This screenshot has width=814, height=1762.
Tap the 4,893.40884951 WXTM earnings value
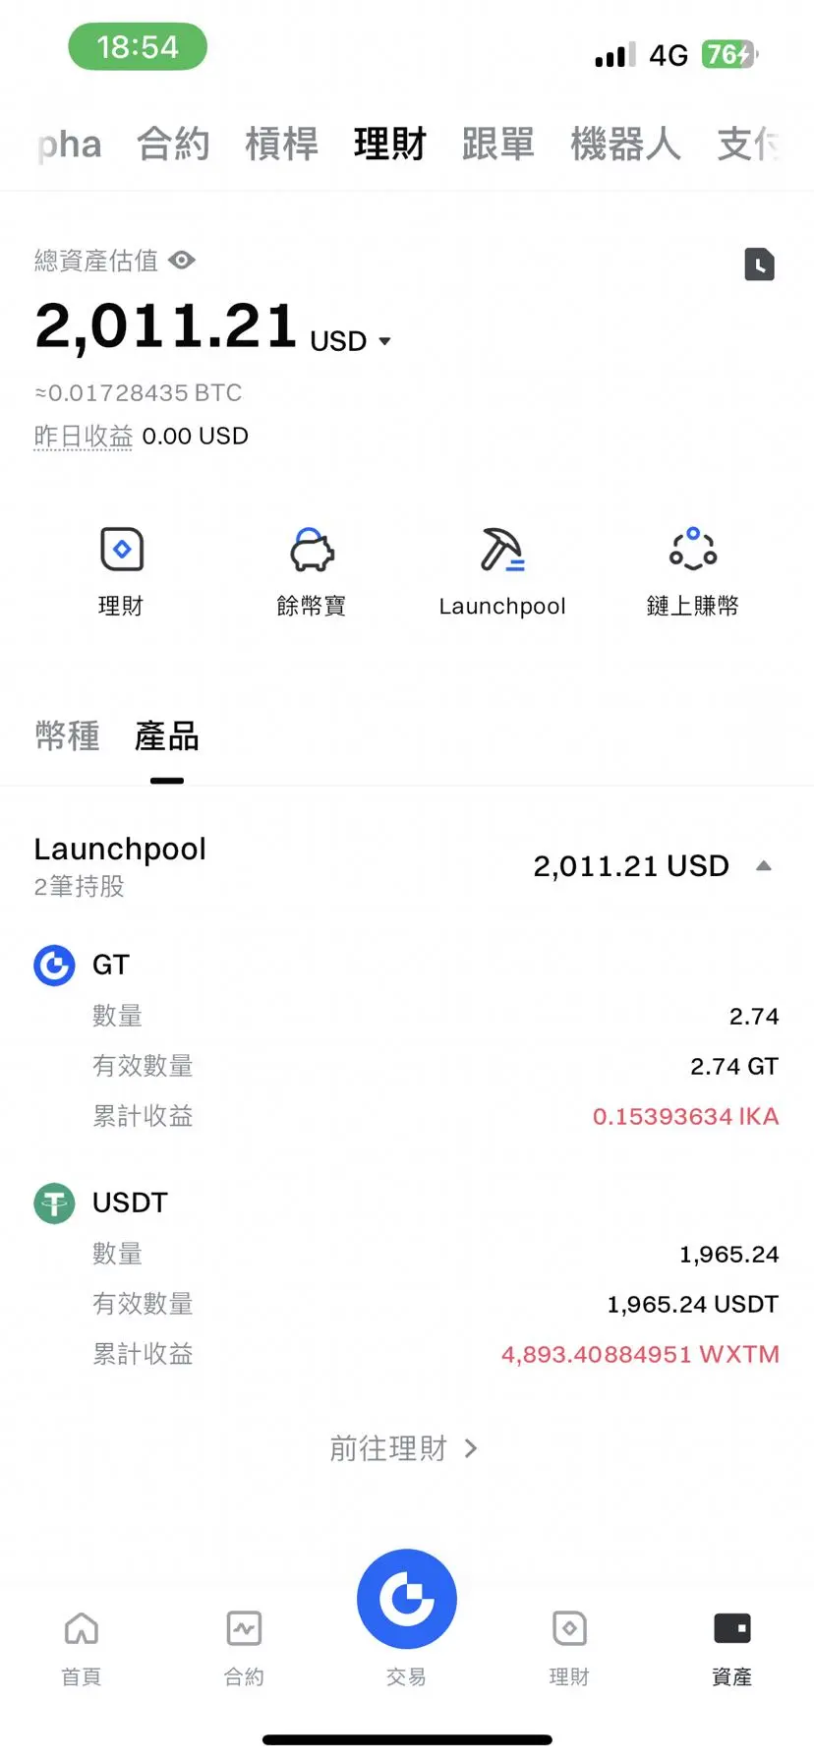tap(641, 1355)
